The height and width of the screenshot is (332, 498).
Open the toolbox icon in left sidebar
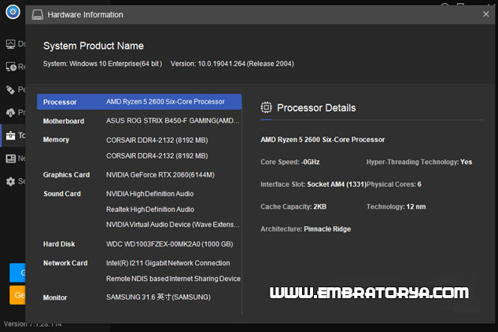point(10,135)
